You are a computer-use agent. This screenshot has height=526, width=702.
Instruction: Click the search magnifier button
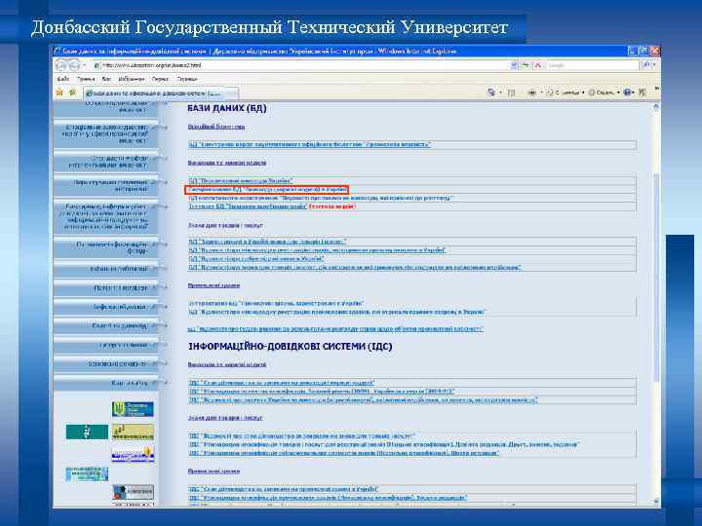click(x=646, y=65)
